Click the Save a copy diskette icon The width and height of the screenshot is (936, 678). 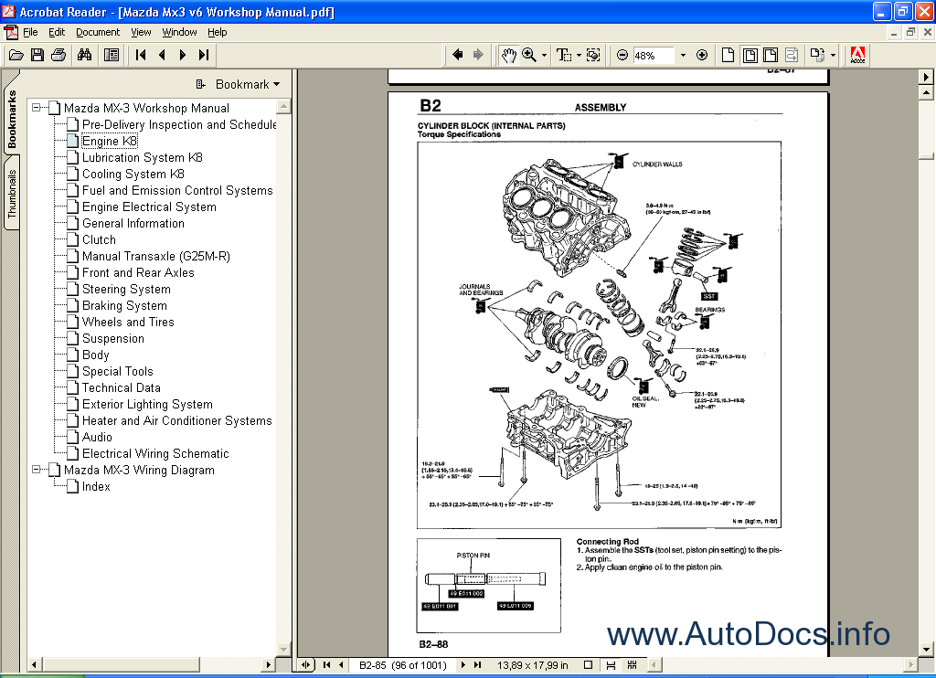click(37, 56)
